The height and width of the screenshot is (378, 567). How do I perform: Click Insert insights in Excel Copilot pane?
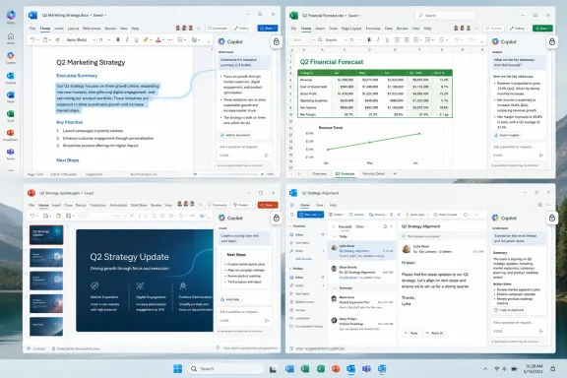507,135
